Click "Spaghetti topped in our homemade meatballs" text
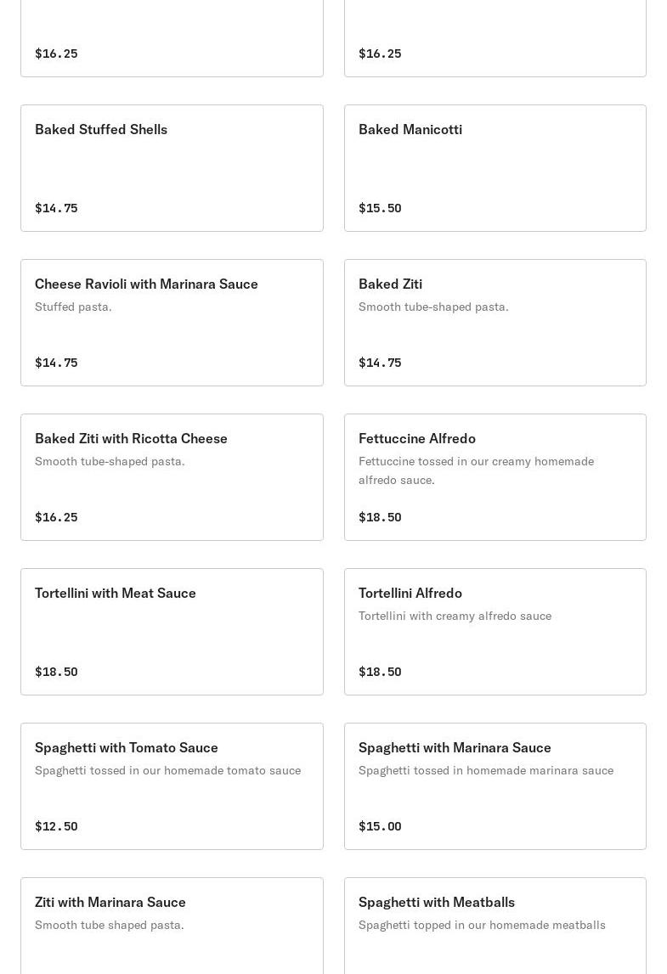 pos(482,925)
